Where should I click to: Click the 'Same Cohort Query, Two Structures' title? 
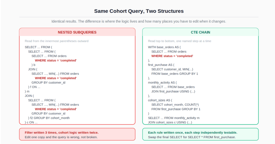[x=139, y=11]
